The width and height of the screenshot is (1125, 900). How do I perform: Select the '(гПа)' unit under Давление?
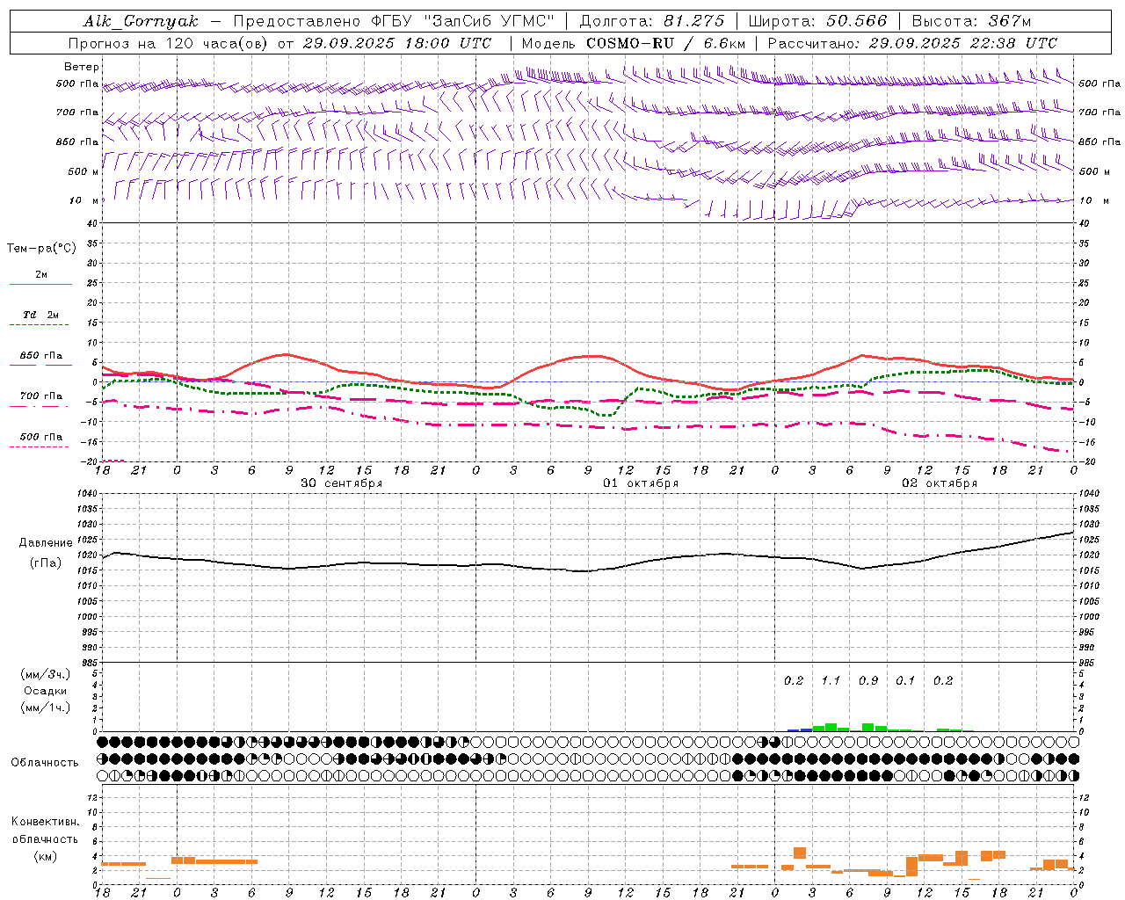(x=46, y=563)
